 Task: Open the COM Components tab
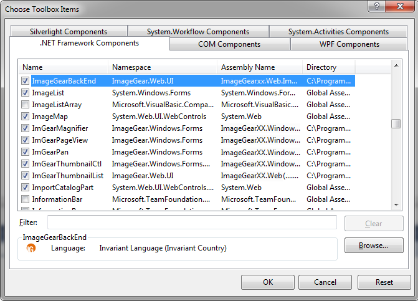(x=229, y=44)
